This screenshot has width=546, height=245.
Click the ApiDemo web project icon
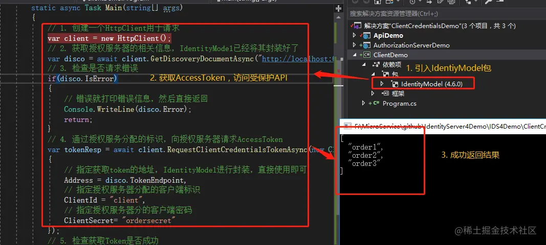(x=366, y=35)
